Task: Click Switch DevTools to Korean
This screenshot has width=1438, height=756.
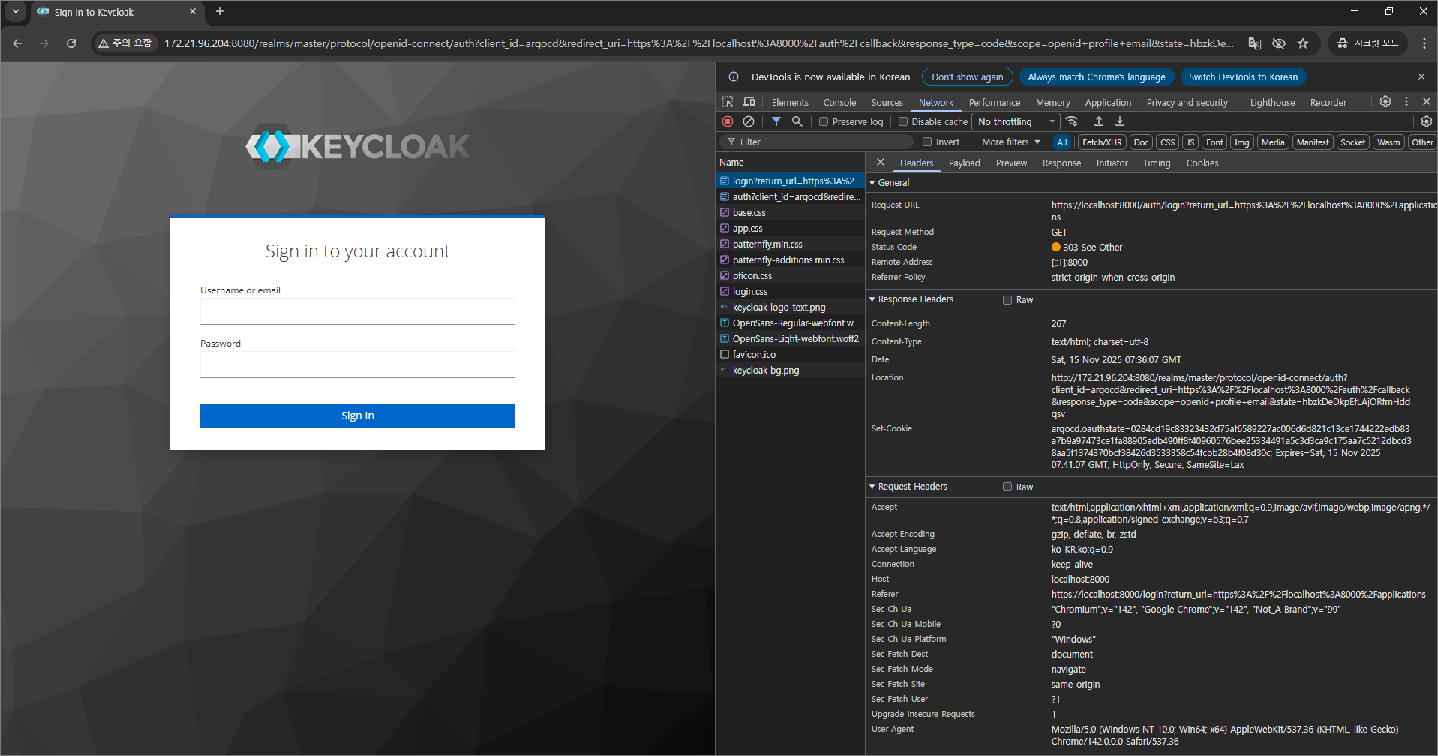Action: tap(1243, 76)
